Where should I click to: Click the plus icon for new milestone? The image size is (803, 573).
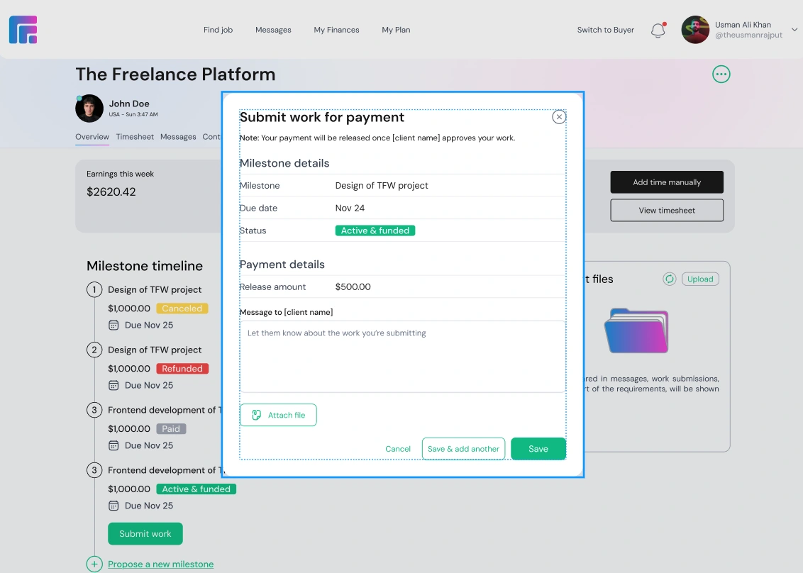click(x=94, y=564)
